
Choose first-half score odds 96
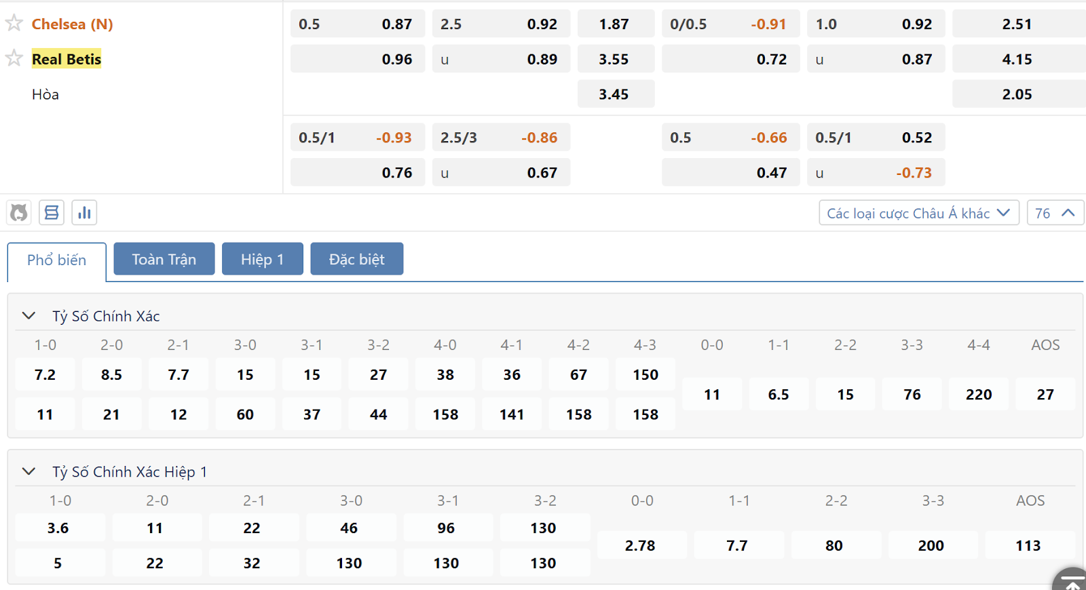(448, 528)
